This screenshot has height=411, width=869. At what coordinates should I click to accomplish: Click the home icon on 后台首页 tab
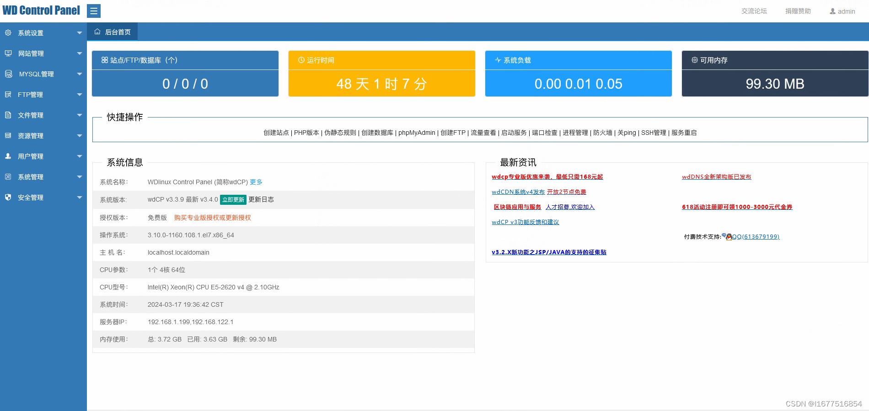tap(97, 32)
